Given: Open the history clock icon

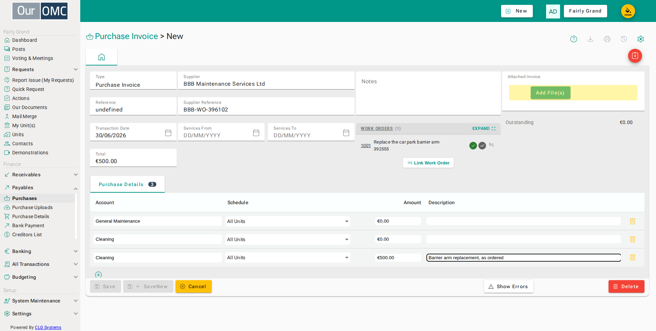Looking at the screenshot, I should click(x=624, y=39).
